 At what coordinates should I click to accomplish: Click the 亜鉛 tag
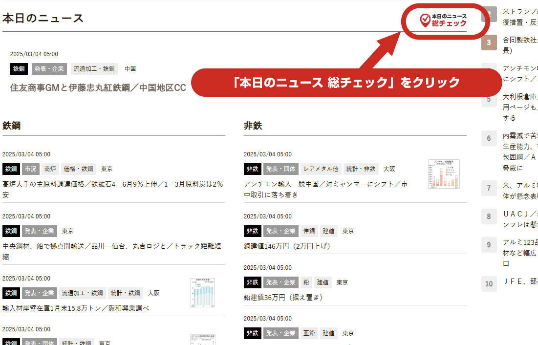308,333
